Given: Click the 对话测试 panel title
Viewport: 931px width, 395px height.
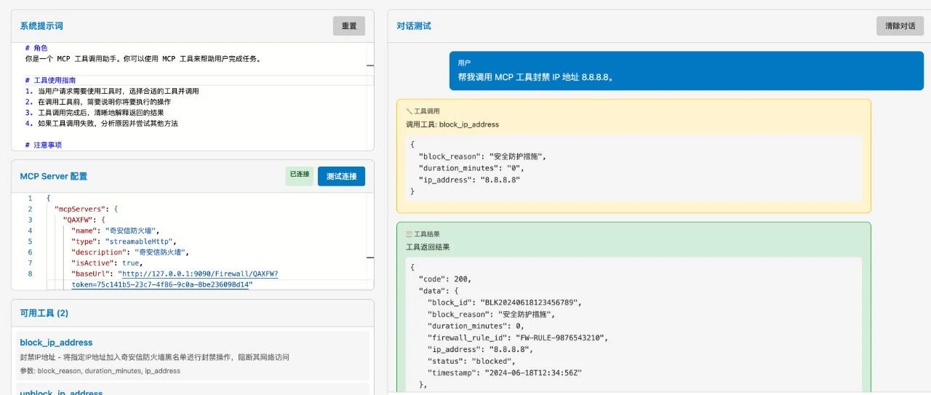Looking at the screenshot, I should pyautogui.click(x=414, y=26).
